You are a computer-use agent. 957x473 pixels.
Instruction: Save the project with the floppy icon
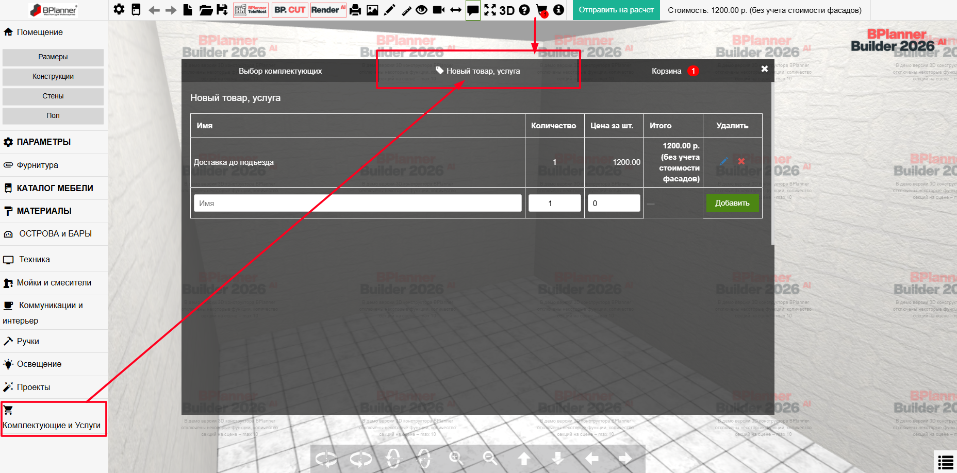point(222,10)
